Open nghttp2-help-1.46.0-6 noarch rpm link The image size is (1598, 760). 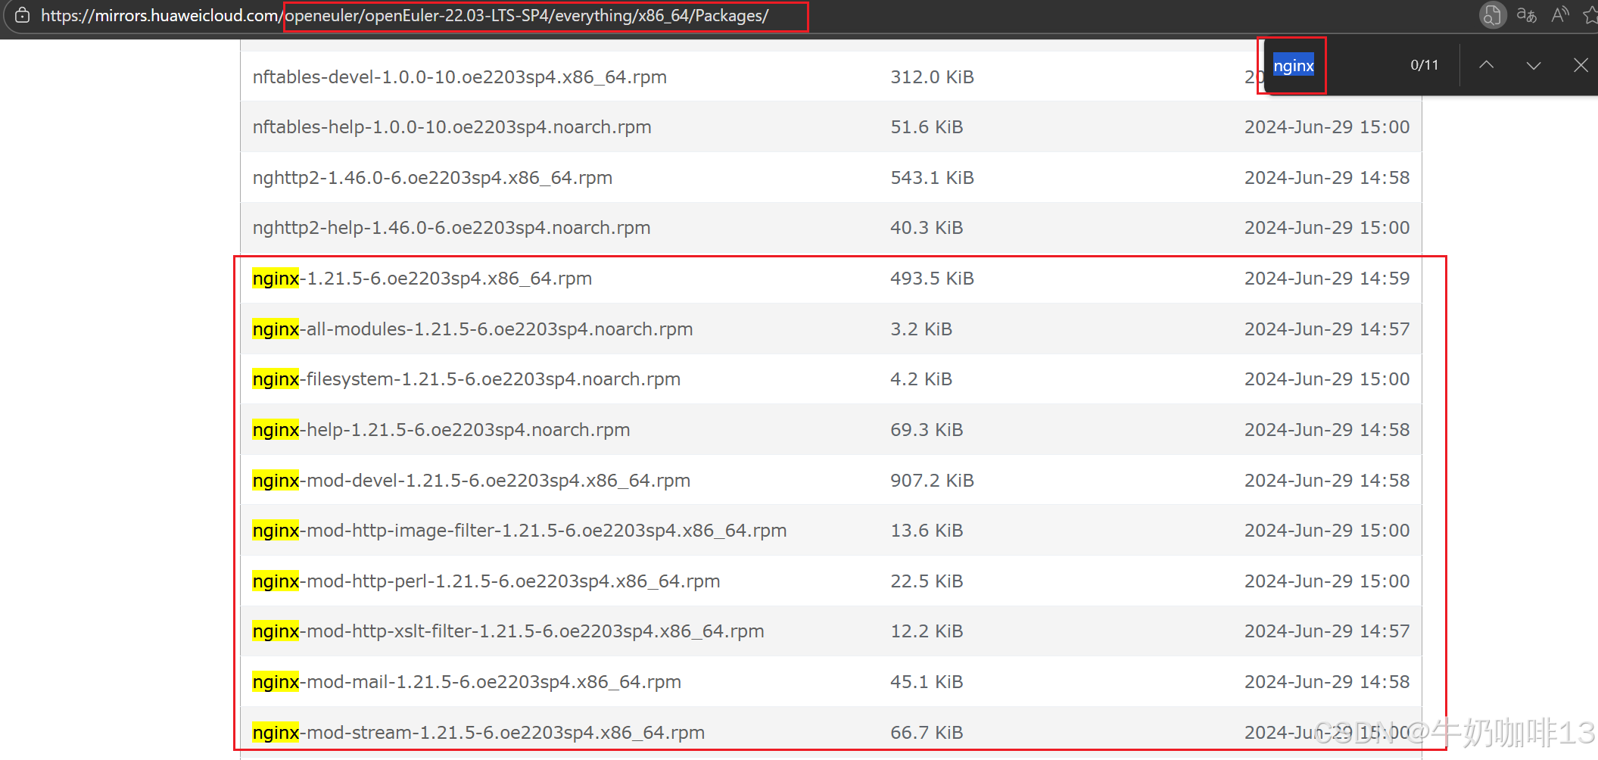[x=451, y=228]
